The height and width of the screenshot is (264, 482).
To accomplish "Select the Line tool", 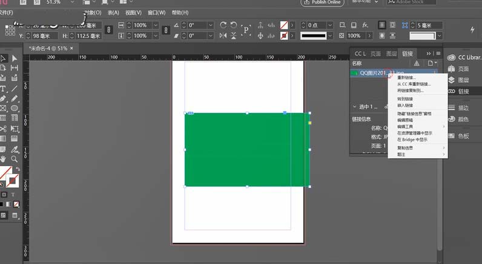I will point(15,89).
